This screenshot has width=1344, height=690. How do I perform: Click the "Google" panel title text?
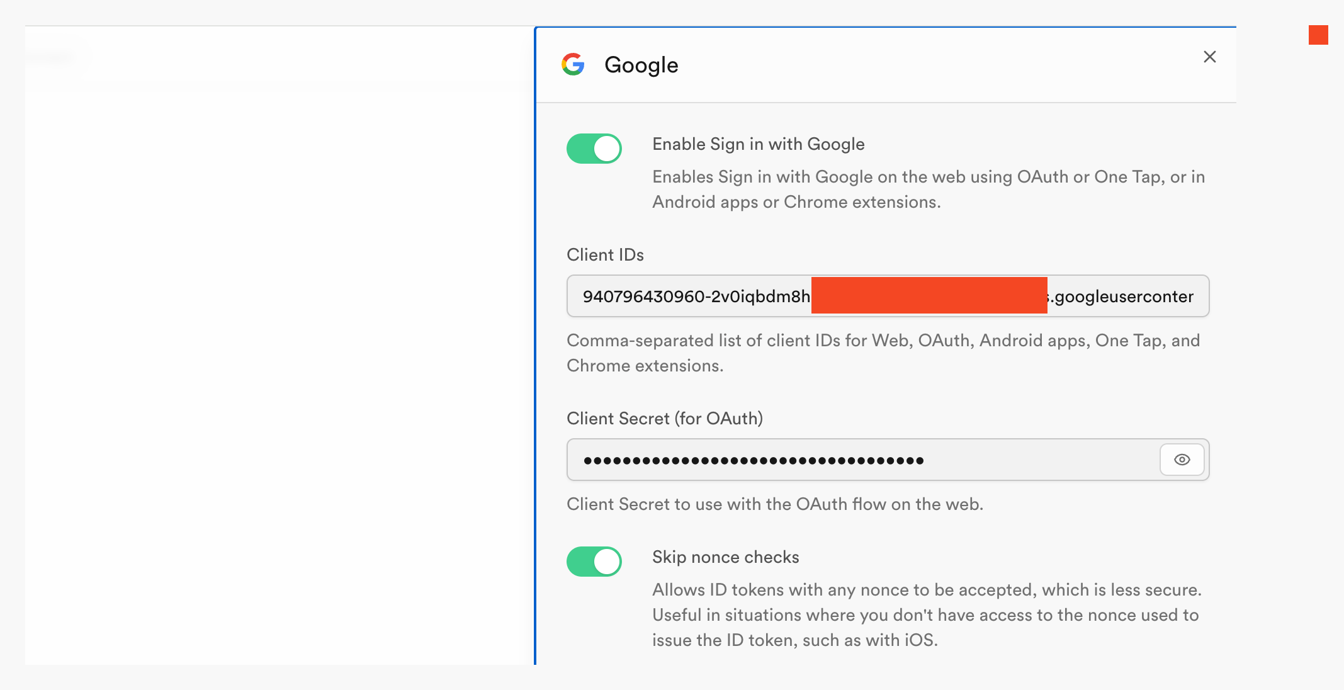point(641,65)
